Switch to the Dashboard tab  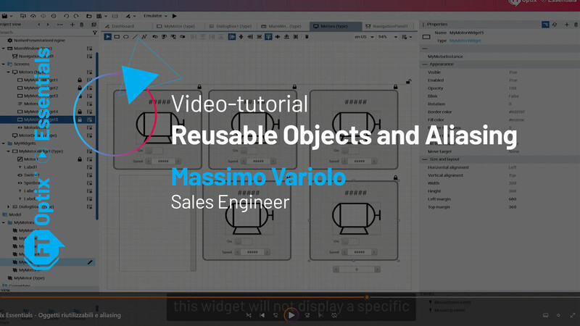click(121, 25)
